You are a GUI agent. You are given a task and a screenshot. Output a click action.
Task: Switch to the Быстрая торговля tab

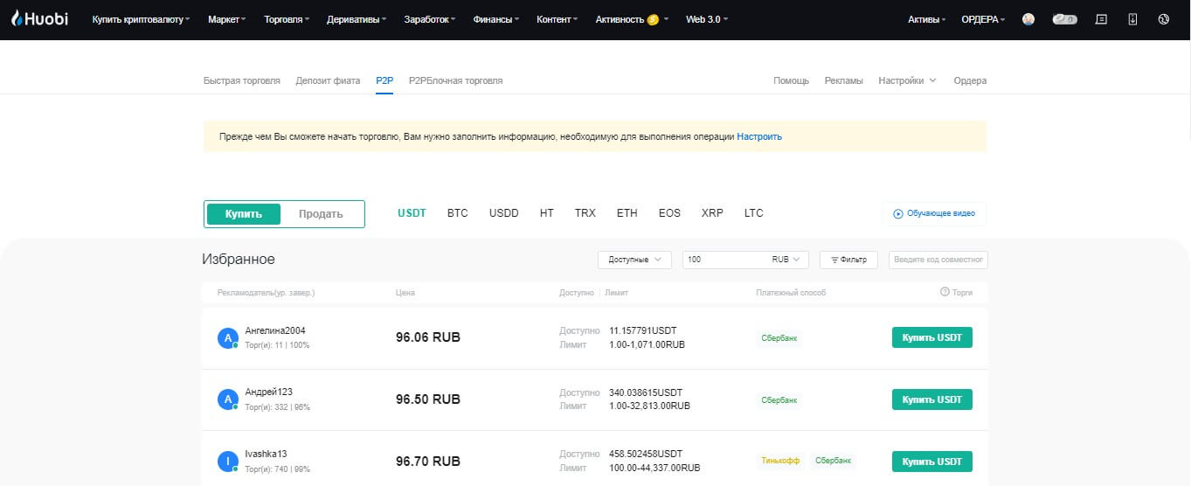pyautogui.click(x=242, y=80)
